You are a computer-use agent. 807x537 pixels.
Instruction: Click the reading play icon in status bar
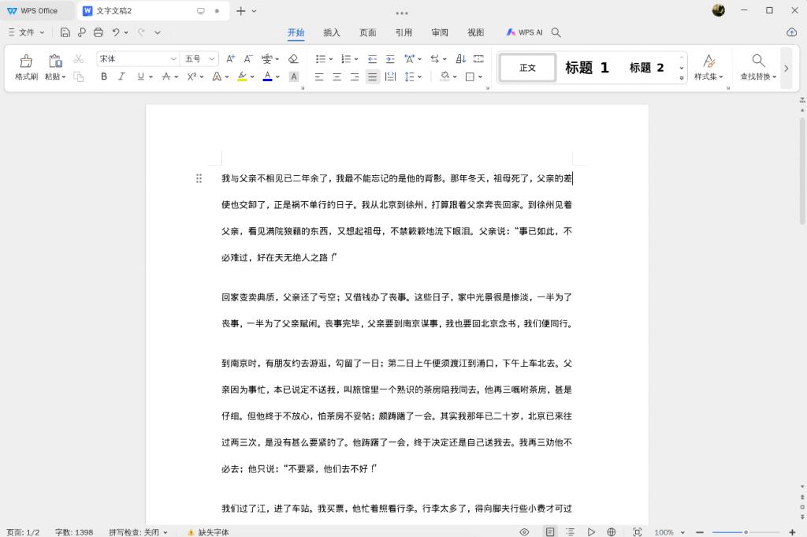tap(591, 531)
